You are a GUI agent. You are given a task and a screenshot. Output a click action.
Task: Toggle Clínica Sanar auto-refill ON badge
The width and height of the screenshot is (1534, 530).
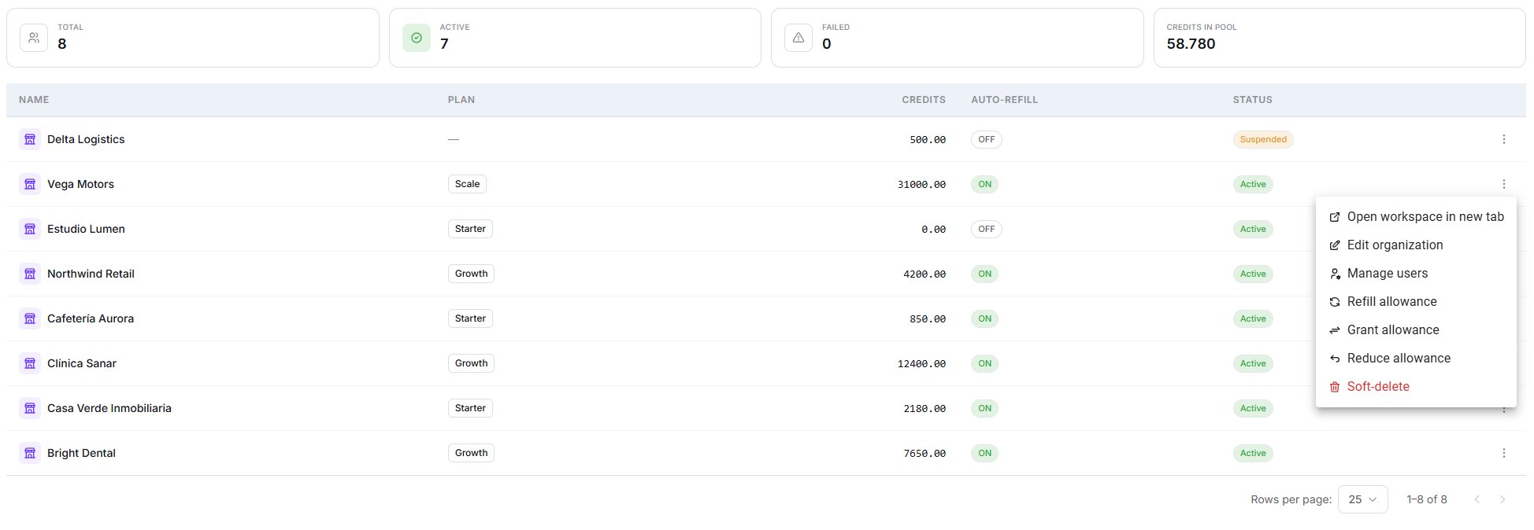coord(984,363)
